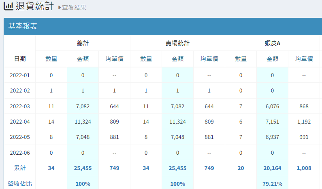Open the 查看結果 breadcrumb link
322x189 pixels.
click(74, 8)
